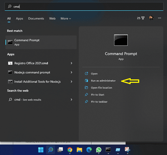This screenshot has height=155, width=167.
Task: Click the Run as administrator shield icon
Action: pyautogui.click(x=86, y=81)
